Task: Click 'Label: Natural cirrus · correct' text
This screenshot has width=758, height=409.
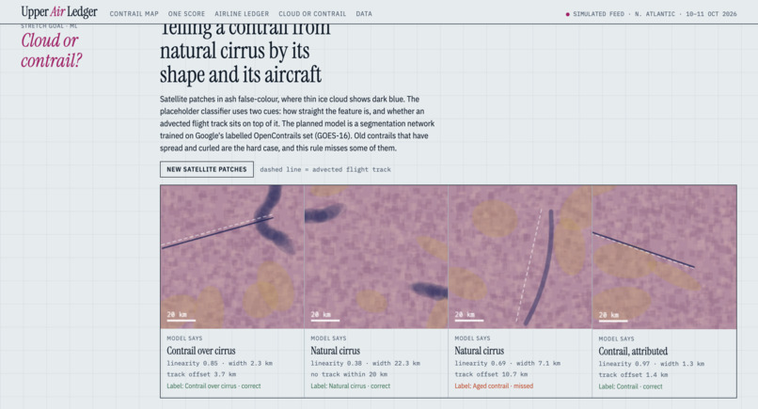Action: click(350, 385)
